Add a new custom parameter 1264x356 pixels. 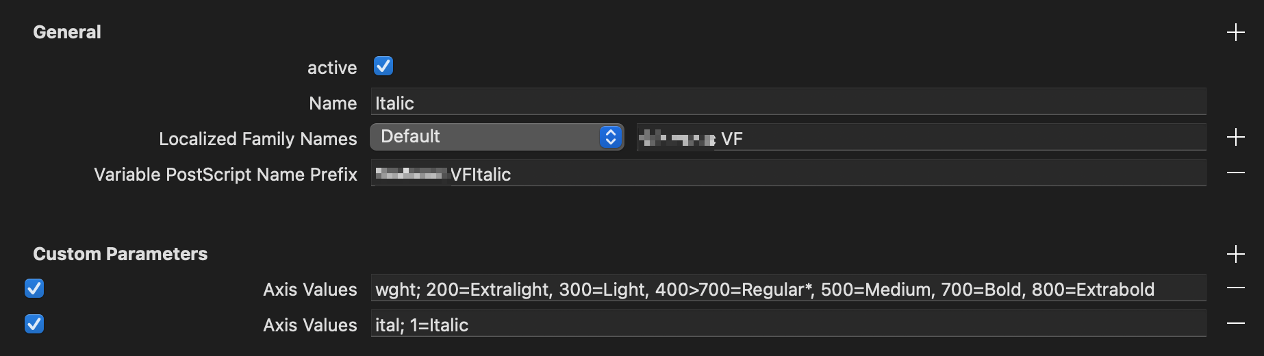(1235, 254)
